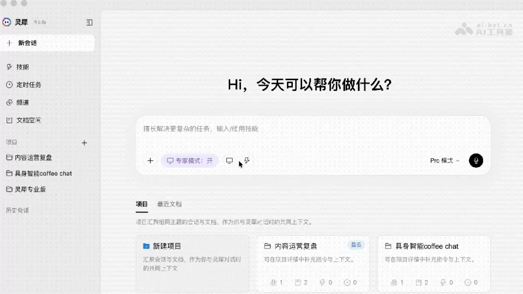Screen dimensions: 523x294
Task: Click the folder icon of sidebar 具身智能coffee chat
Action: 9,173
